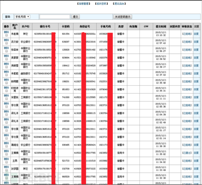Tick the checkbox in the 11:35:02 row
This screenshot has width=202, height=185.
click(6, 154)
